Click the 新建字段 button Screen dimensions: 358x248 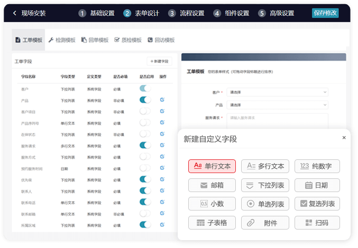coord(159,61)
